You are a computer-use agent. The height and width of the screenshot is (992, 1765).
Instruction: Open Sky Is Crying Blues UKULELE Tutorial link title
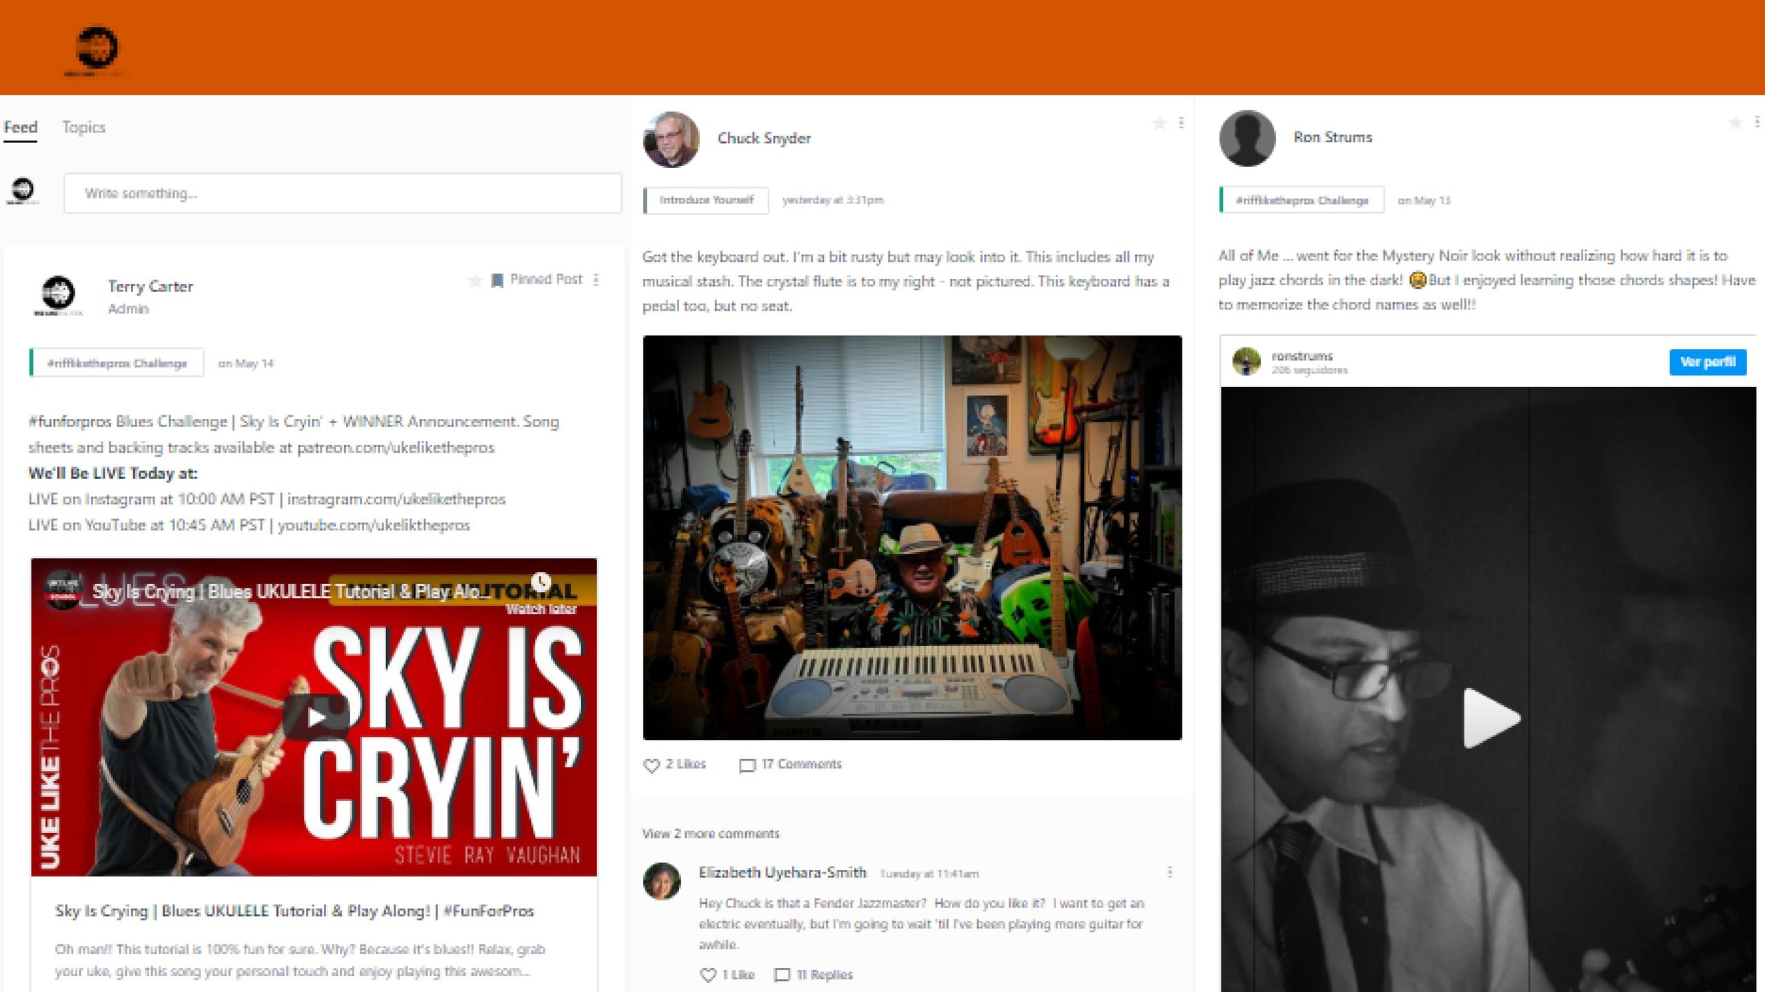294,911
